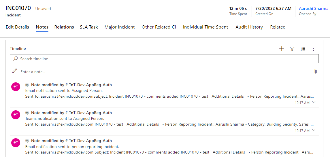This screenshot has width=330, height=157.
Task: Expand the Teams notification note chevron
Action: pos(314,130)
